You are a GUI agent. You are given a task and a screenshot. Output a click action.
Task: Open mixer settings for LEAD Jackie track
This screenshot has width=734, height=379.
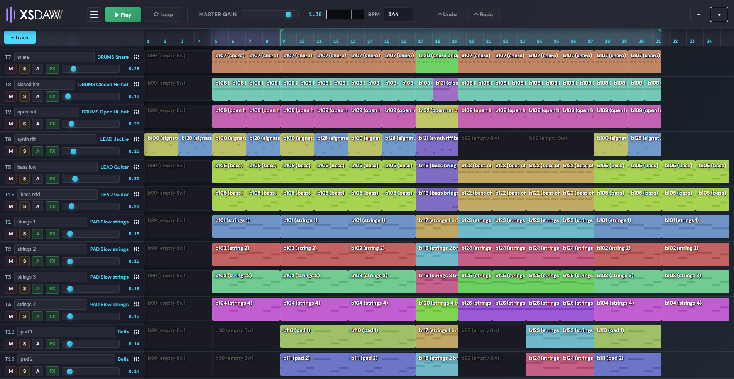coord(136,139)
